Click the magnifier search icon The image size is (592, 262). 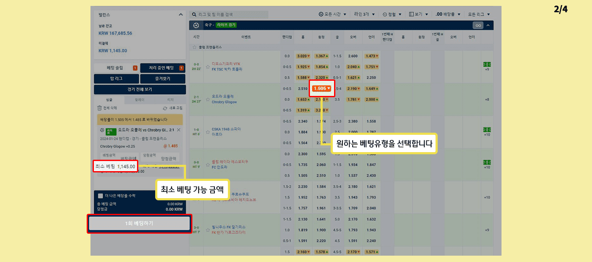tap(194, 14)
